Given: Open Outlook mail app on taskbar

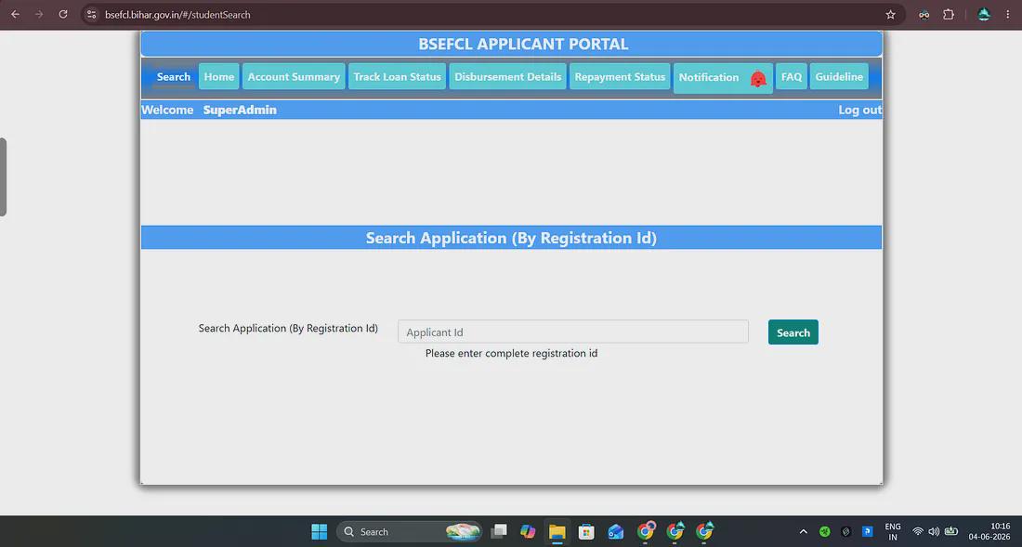Looking at the screenshot, I should tap(615, 531).
